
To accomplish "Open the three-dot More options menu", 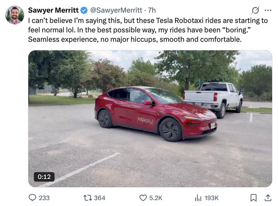I will 268,10.
